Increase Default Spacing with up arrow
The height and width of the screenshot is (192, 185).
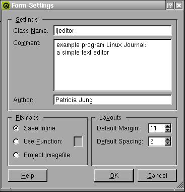pyautogui.click(x=168, y=139)
